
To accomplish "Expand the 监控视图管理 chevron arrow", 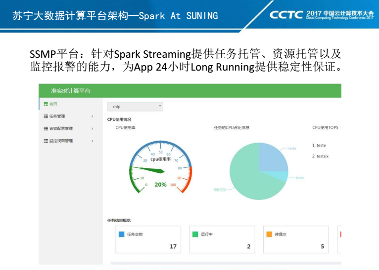I will coord(93,141).
